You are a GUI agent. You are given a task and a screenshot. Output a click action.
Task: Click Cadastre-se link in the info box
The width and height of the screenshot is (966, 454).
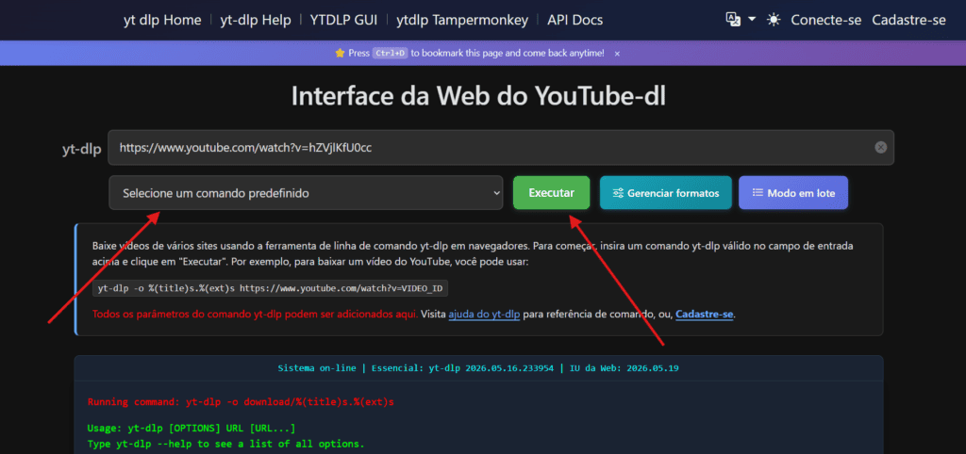pos(704,315)
